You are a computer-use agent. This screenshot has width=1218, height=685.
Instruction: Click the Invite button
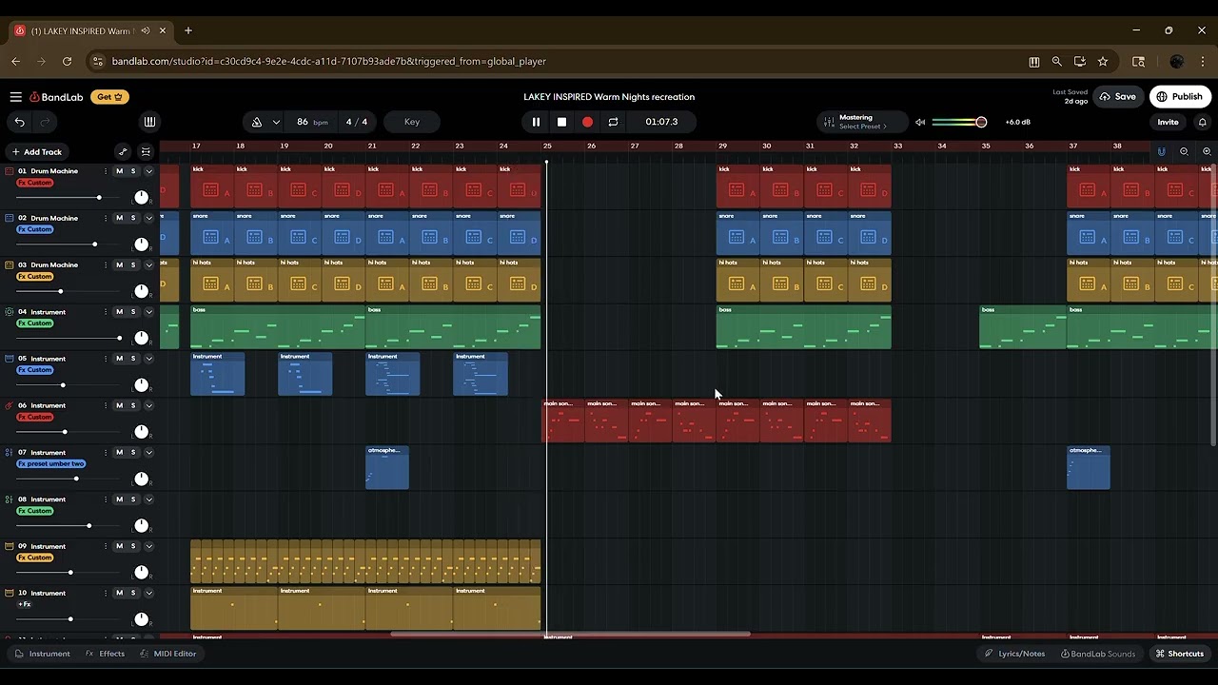pos(1168,122)
